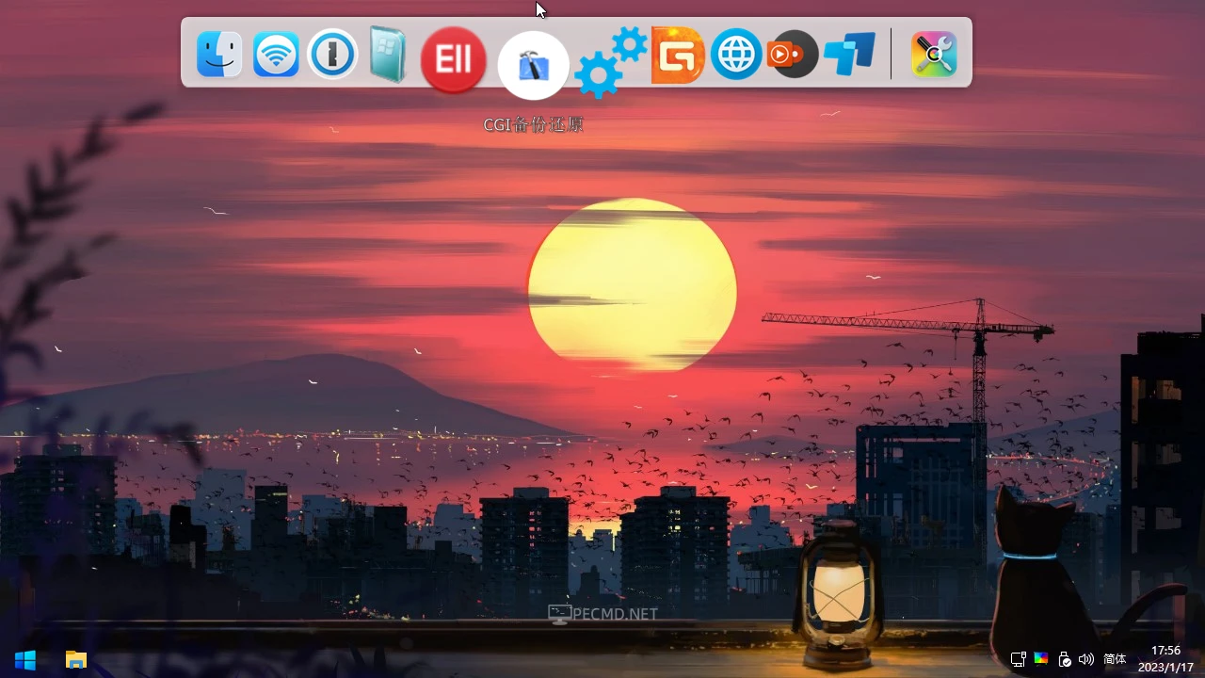Open the round keyhole password icon
Viewport: 1205px width, 678px height.
[333, 54]
